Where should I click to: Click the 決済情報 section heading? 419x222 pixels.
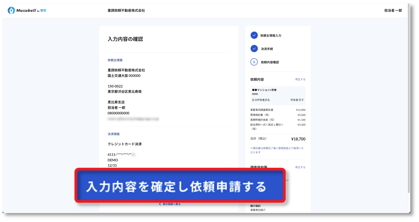point(113,134)
